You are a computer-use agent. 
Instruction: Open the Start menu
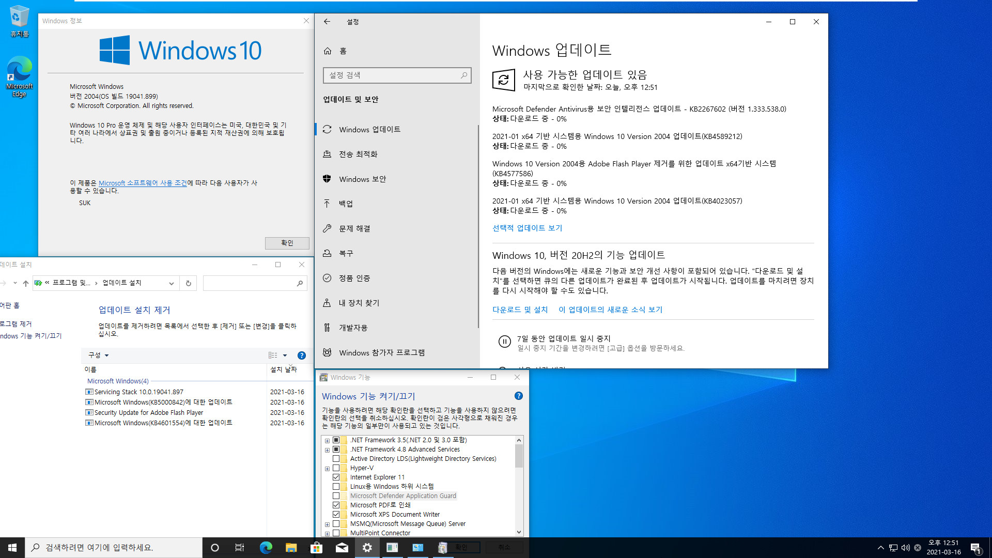(12, 548)
